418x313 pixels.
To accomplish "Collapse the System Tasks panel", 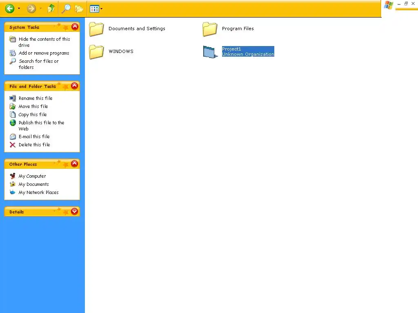I will click(x=75, y=27).
